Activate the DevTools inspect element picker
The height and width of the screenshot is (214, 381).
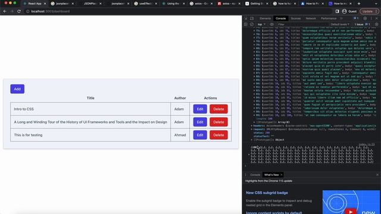[x=246, y=18]
